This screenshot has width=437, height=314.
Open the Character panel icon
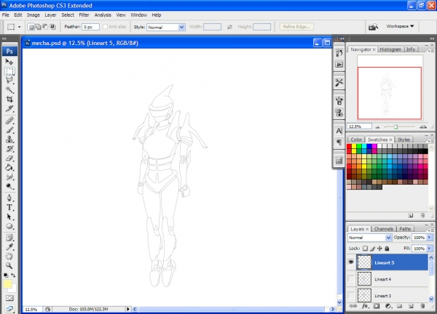pyautogui.click(x=339, y=131)
